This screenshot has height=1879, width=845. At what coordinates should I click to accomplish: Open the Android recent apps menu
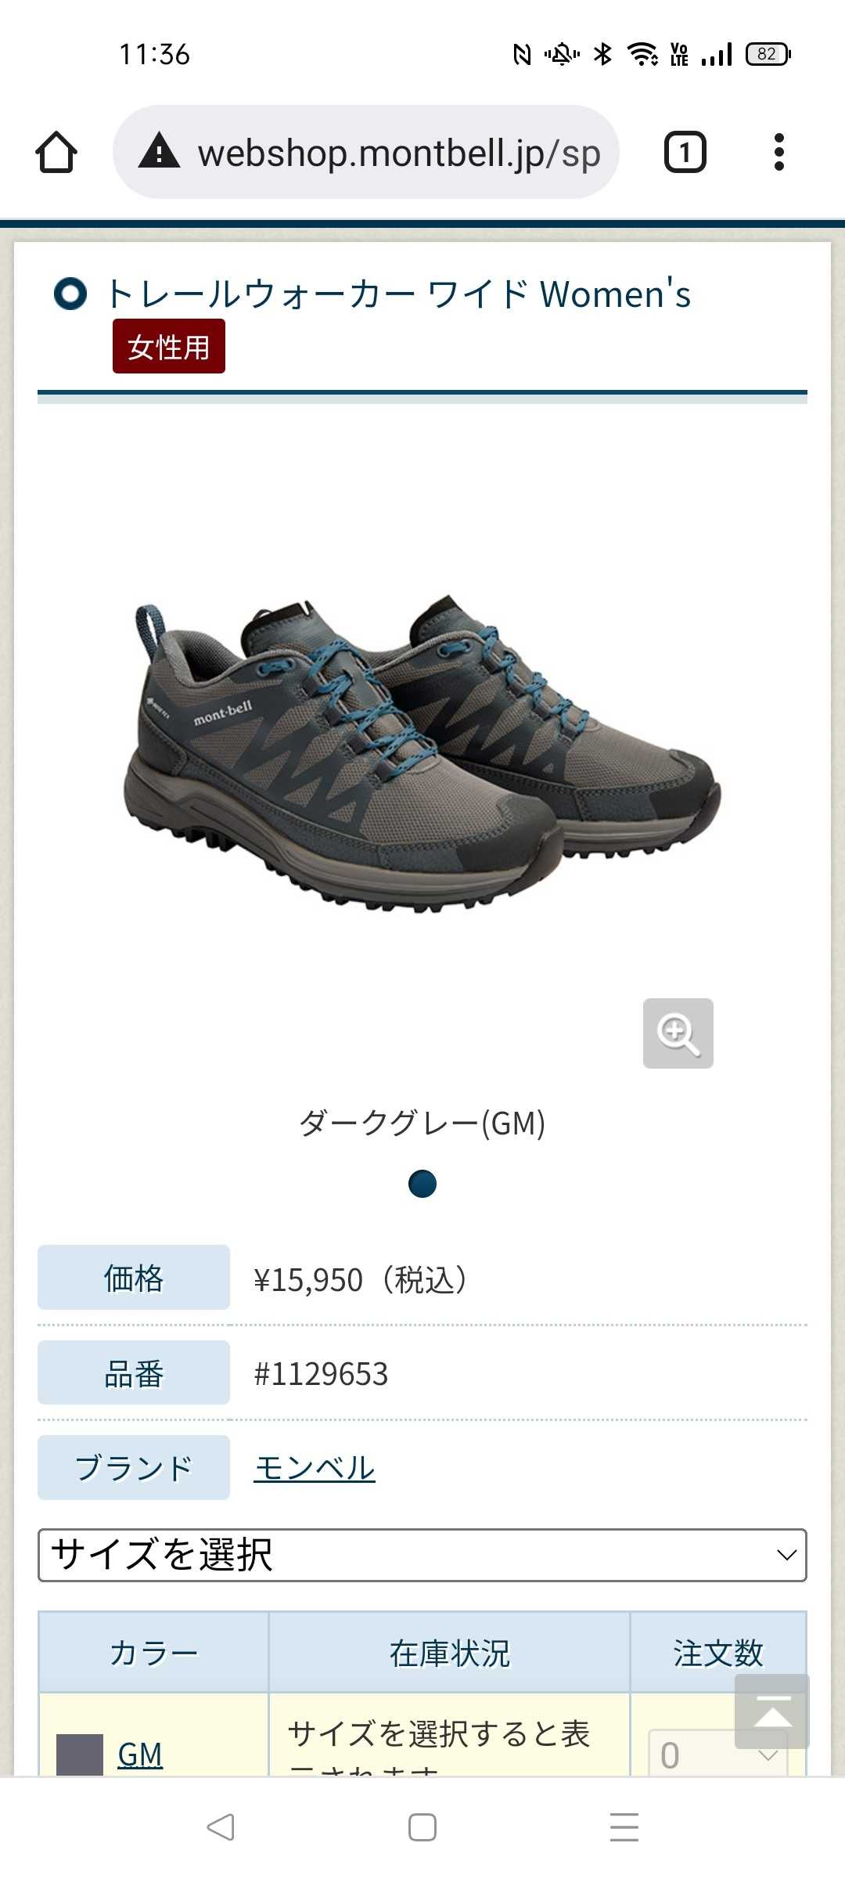click(624, 1827)
